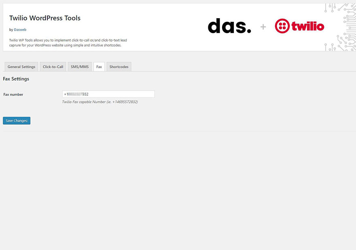356x250 pixels.
Task: Select the Fax Settings heading
Action: 16,79
